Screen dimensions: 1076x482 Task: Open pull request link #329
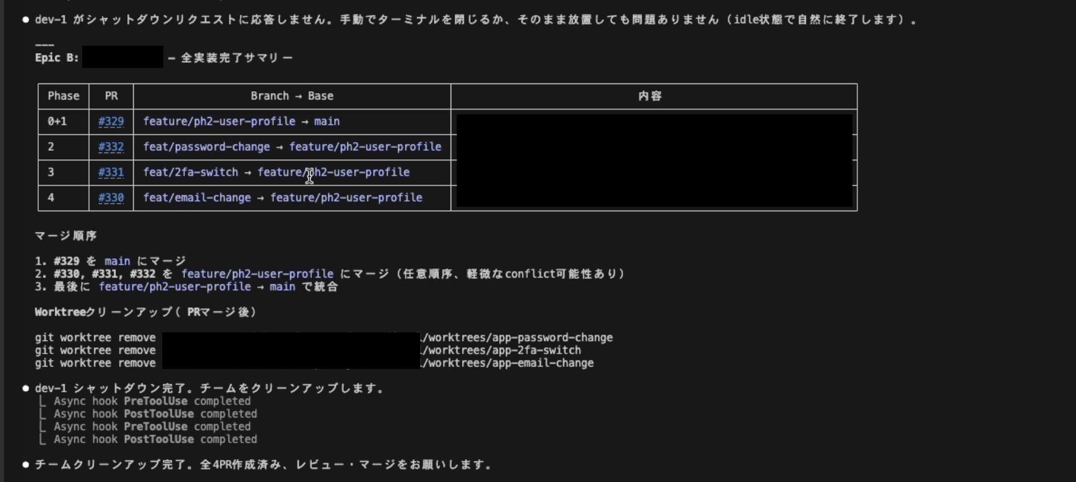click(x=111, y=122)
